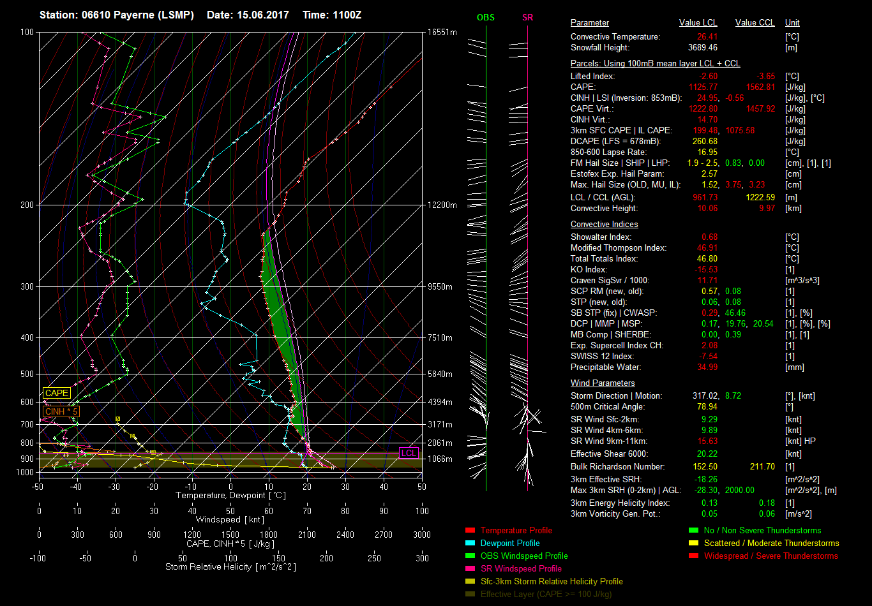The image size is (872, 606).
Task: Click the cyan Dewpoint Profile legend swatch
Action: (x=470, y=543)
